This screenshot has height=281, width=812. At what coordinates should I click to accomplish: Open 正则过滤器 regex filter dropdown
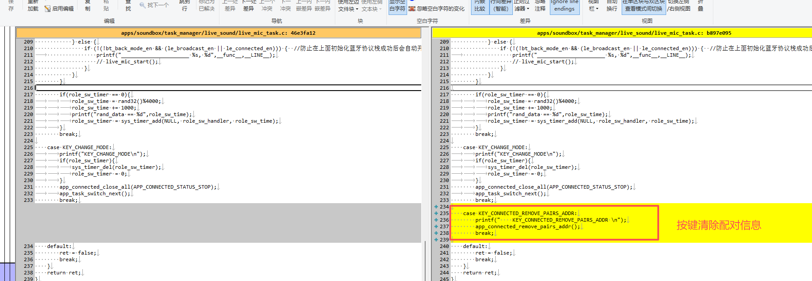[x=522, y=6]
